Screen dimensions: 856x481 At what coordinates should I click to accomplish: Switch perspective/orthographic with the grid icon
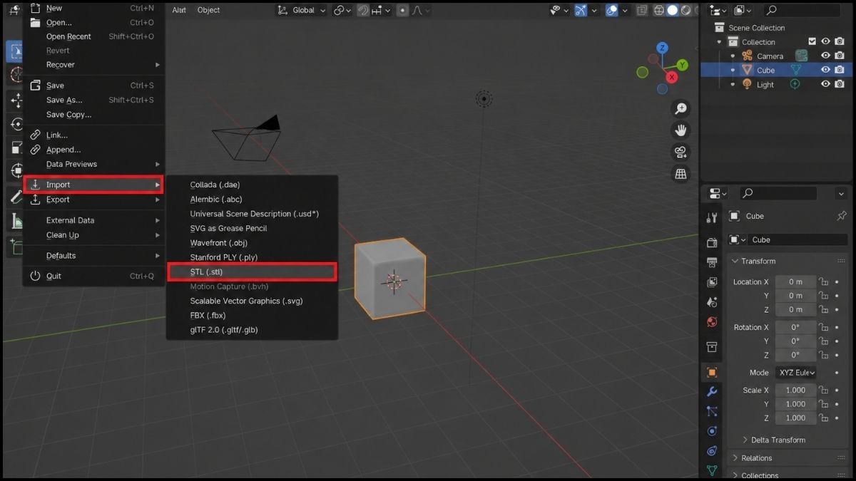pyautogui.click(x=681, y=174)
